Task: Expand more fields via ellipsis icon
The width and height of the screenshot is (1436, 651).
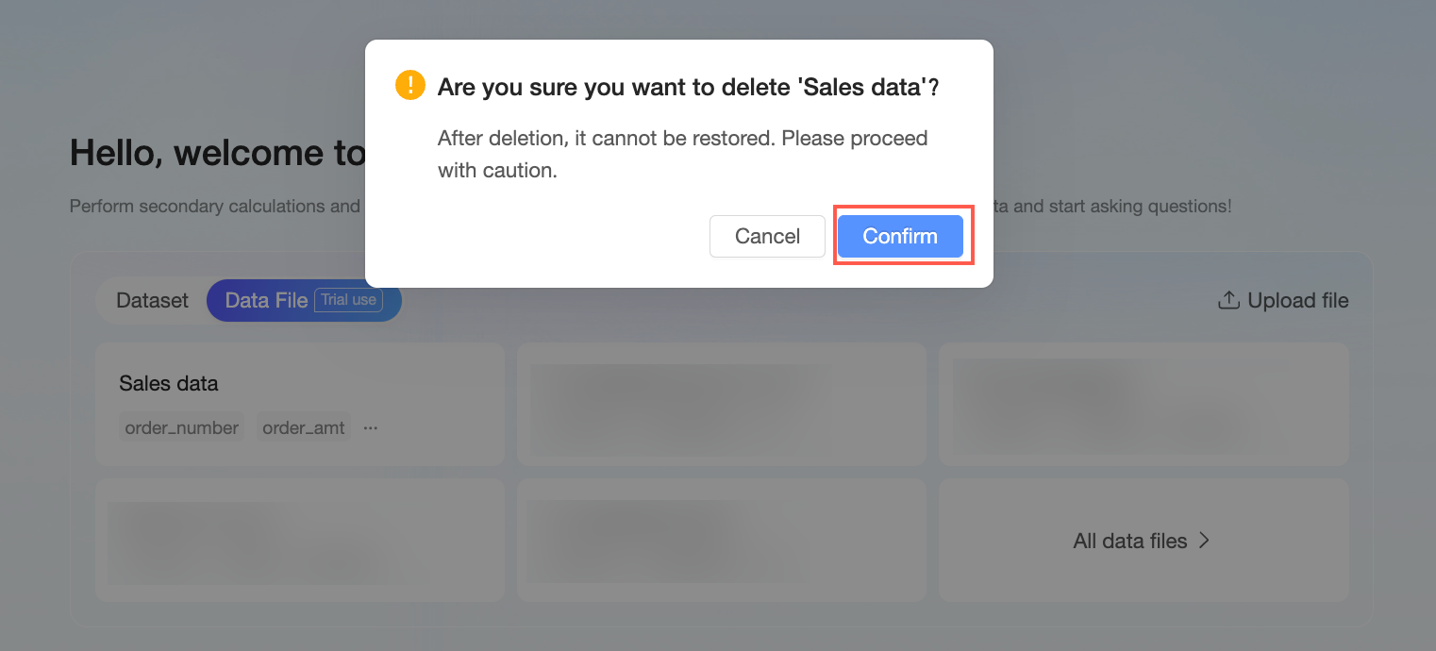Action: click(x=371, y=427)
